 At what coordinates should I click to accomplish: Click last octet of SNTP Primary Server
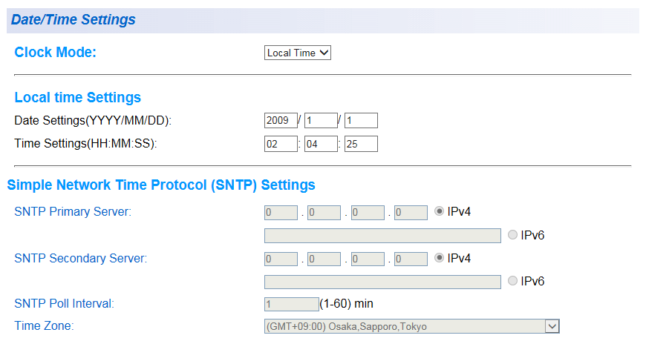click(411, 212)
